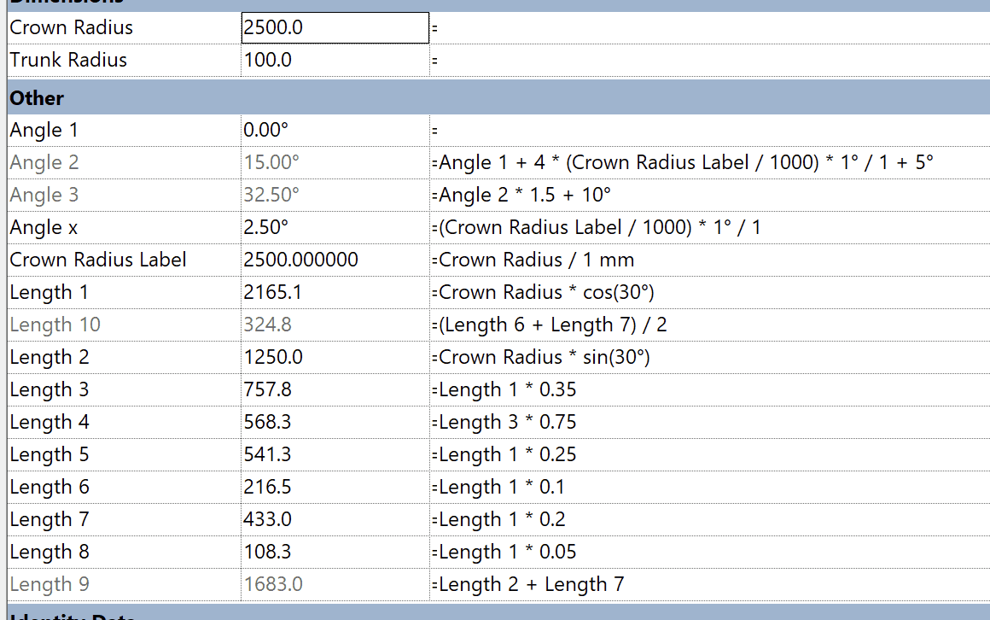Viewport: 990px width, 620px height.
Task: Edit the Crown Radius value field
Action: coord(333,27)
